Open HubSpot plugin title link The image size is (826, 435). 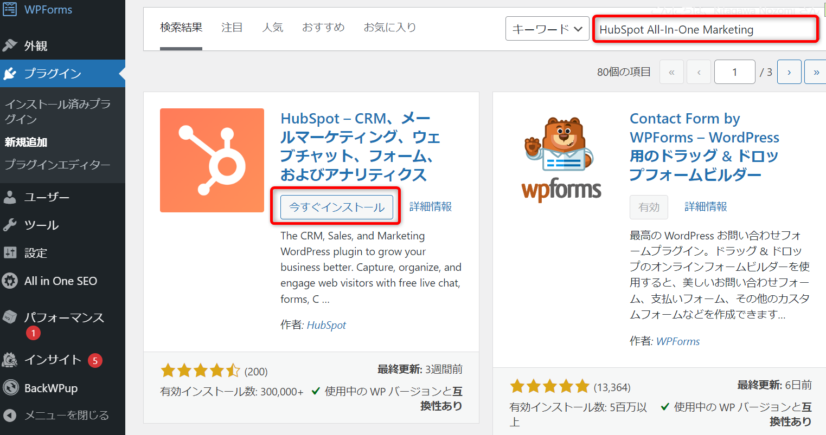361,147
